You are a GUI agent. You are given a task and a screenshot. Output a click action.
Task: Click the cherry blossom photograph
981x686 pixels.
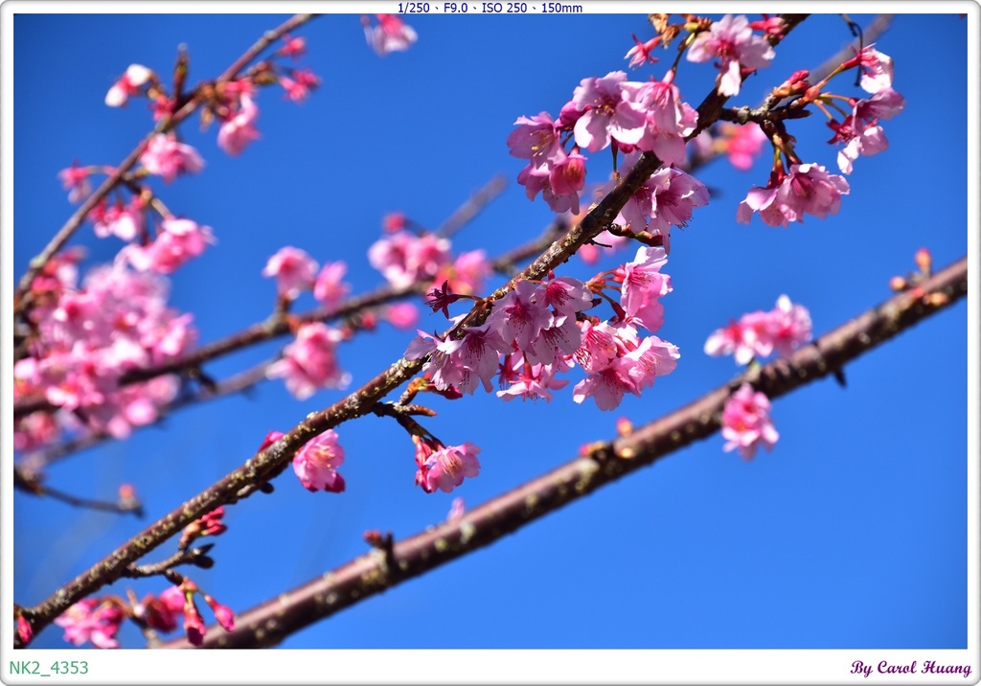tap(490, 332)
